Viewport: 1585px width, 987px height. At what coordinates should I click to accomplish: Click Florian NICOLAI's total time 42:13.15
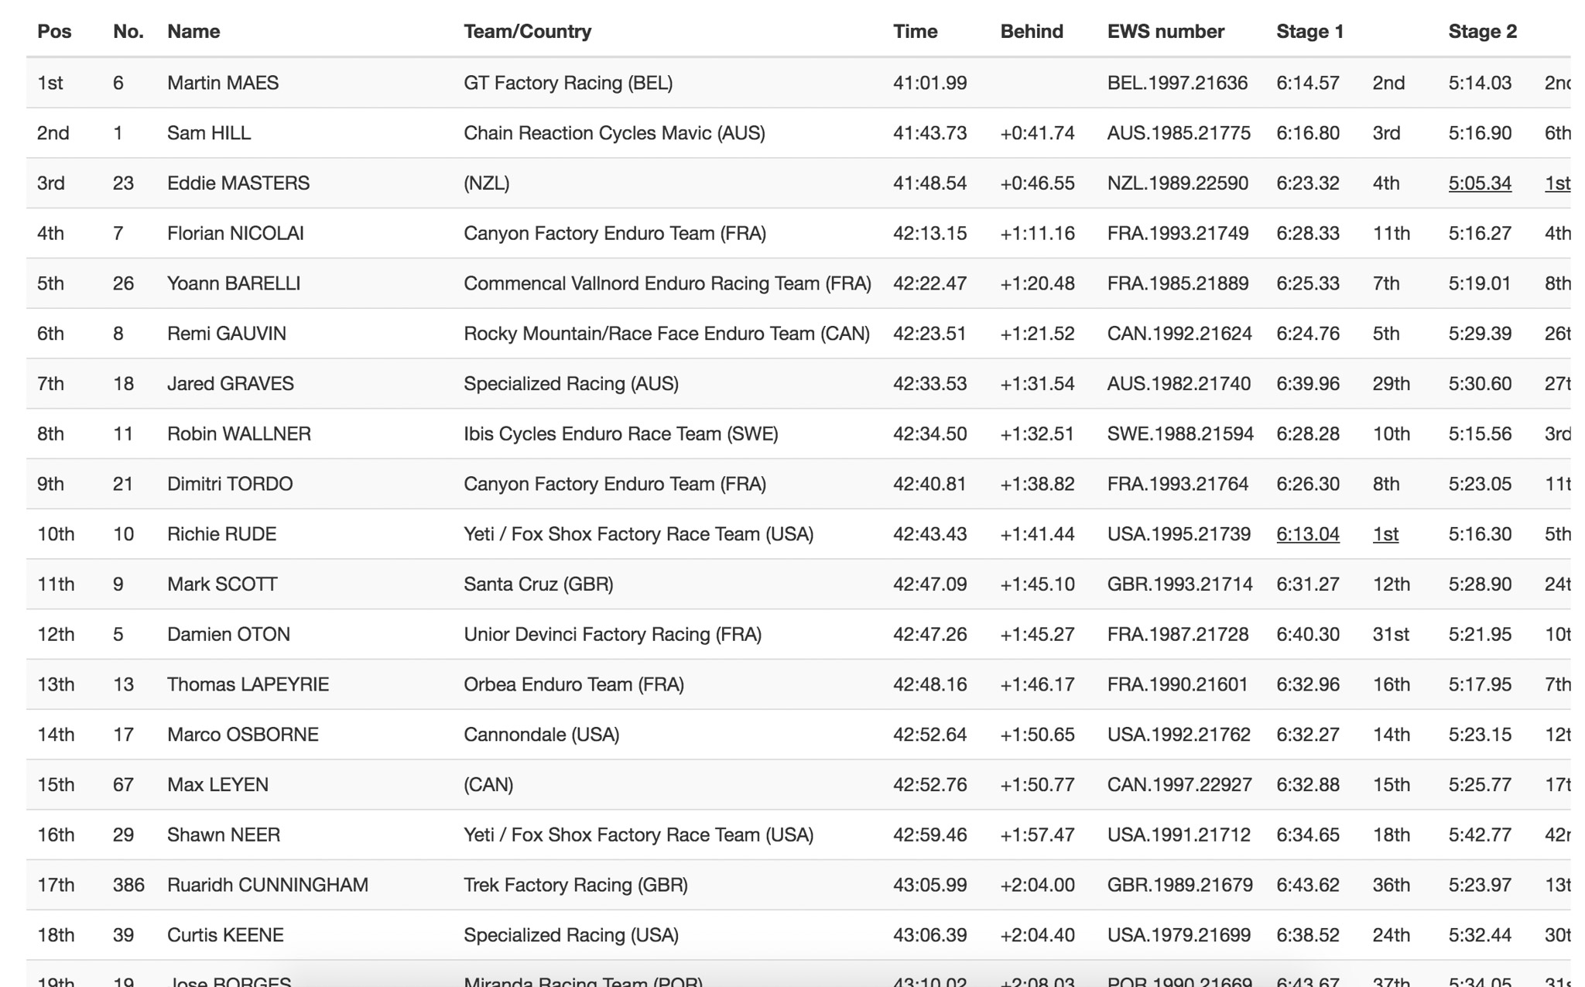pyautogui.click(x=929, y=234)
